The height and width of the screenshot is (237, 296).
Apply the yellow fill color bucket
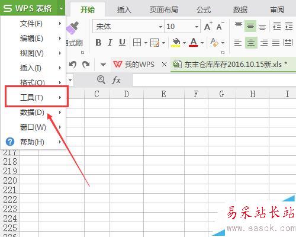click(x=176, y=43)
